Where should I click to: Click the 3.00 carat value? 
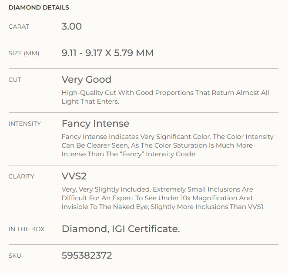72,26
